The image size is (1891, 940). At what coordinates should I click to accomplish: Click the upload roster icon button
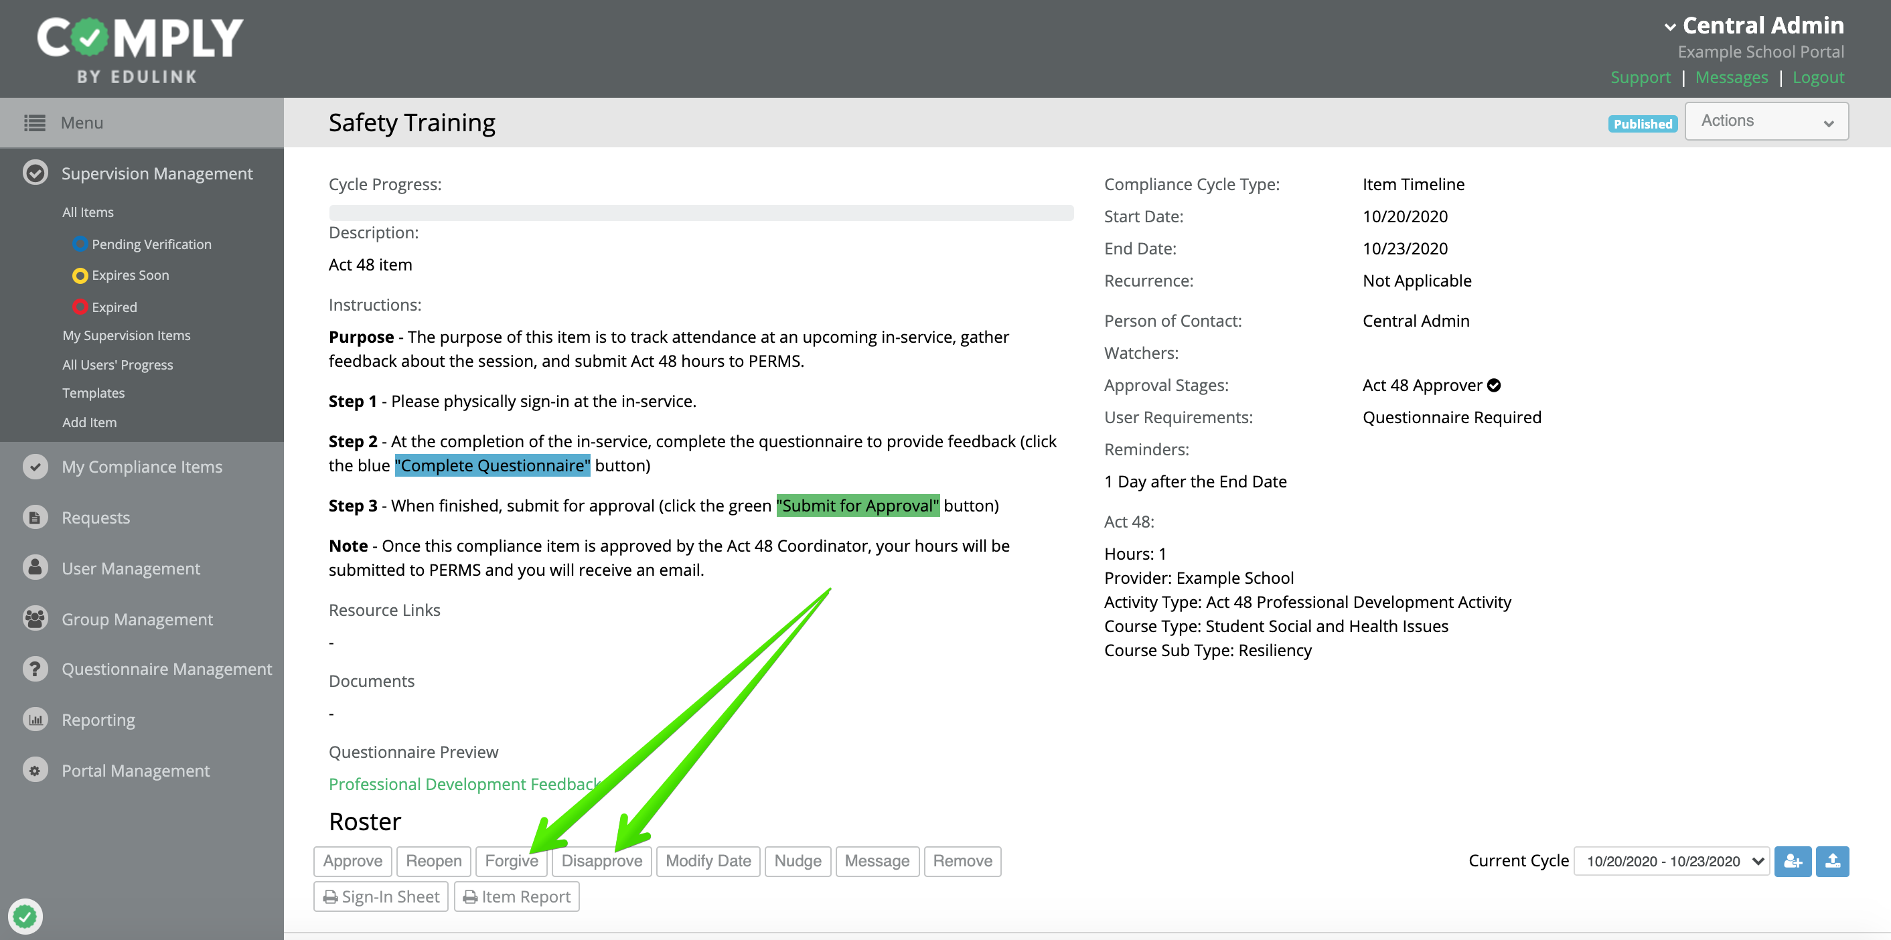point(1831,861)
